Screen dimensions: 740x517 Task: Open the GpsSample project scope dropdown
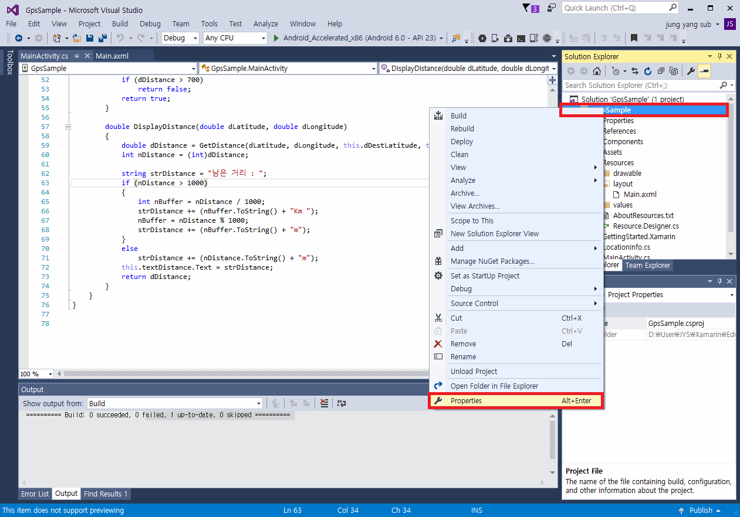point(109,68)
